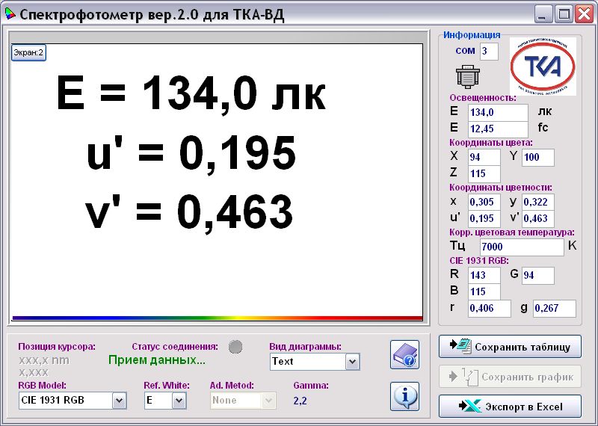Expand the RGB Model combo box
The width and height of the screenshot is (598, 426).
pos(119,401)
